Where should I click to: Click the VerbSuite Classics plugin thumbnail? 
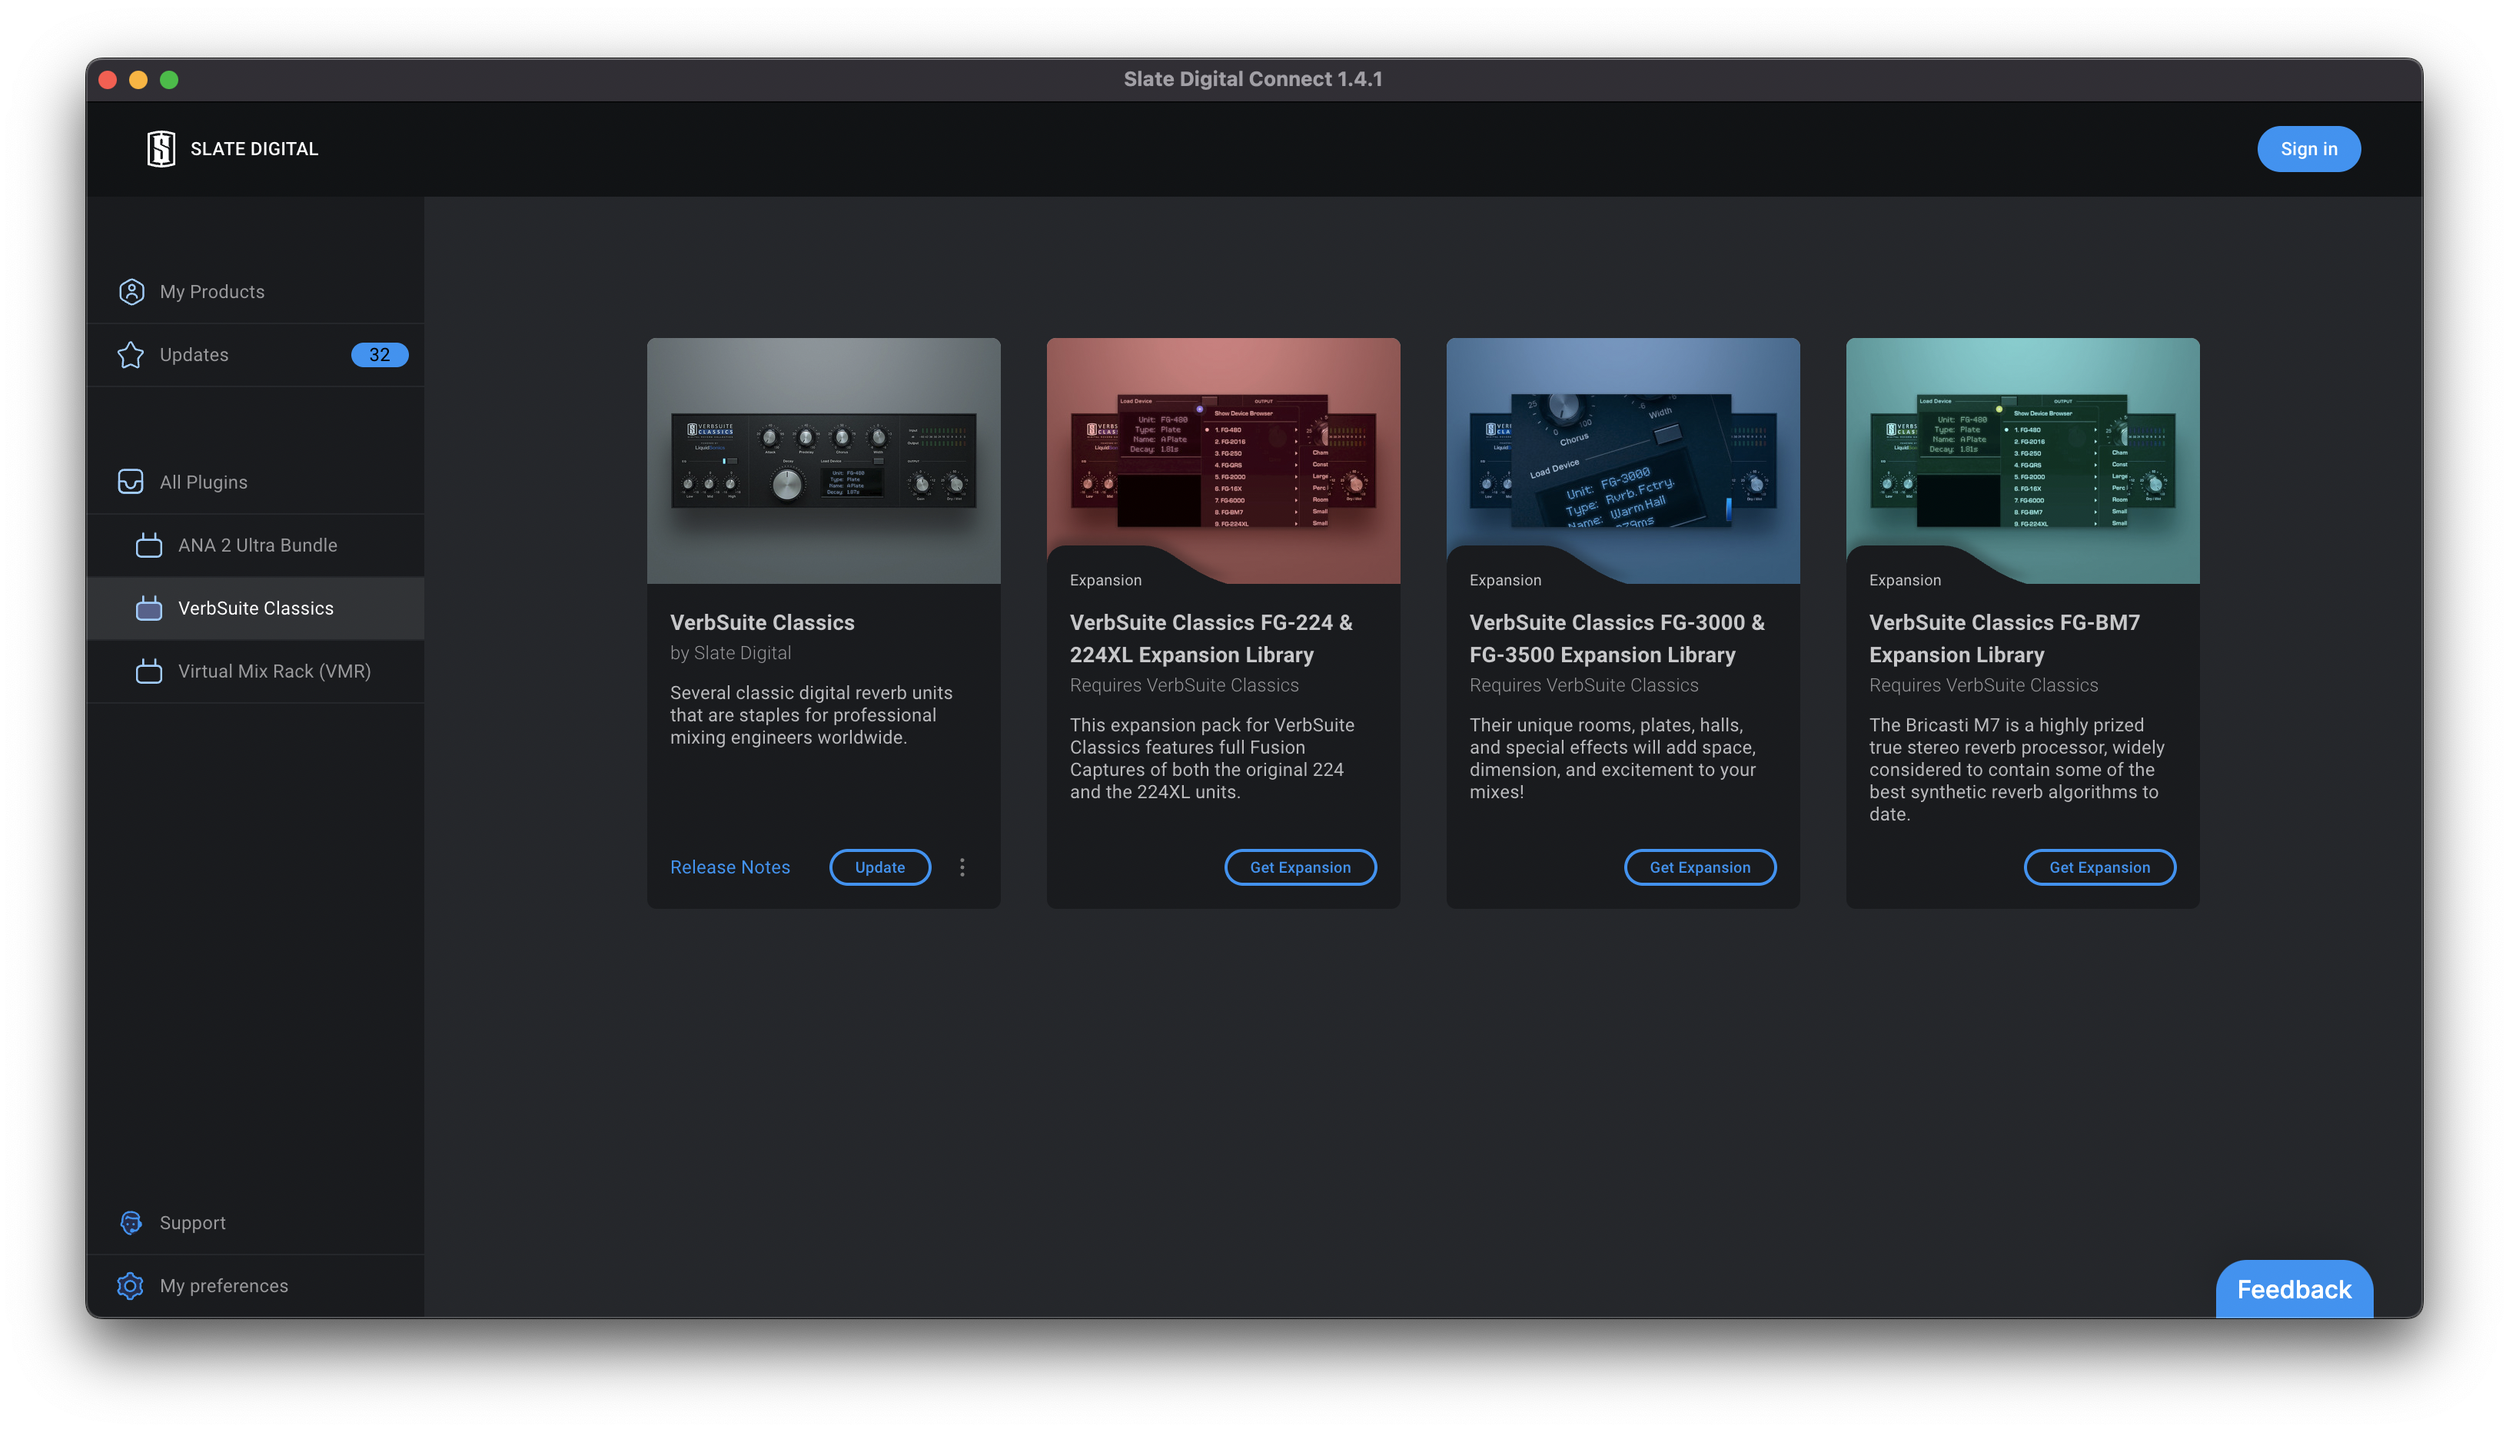point(823,460)
